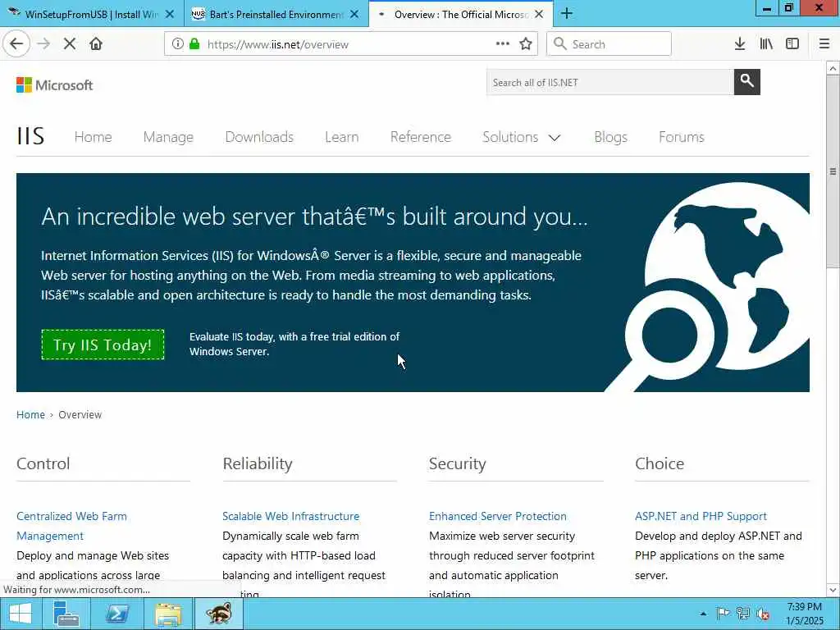The height and width of the screenshot is (630, 840).
Task: Click the forward navigation arrow
Action: [43, 44]
